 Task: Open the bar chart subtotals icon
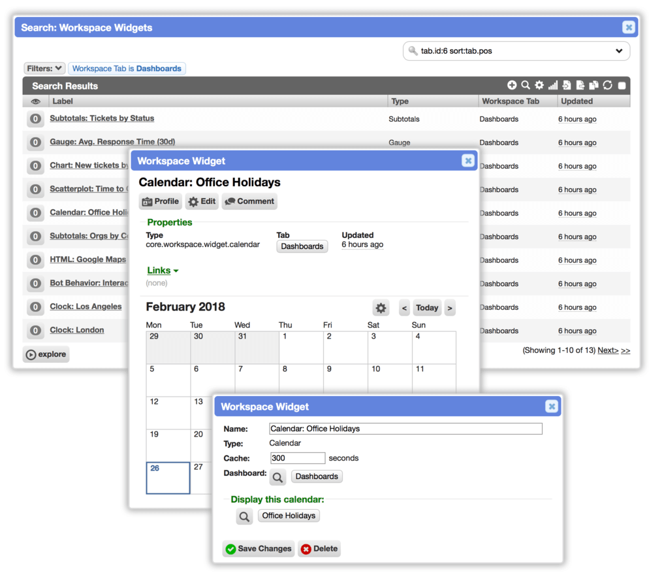pos(552,86)
